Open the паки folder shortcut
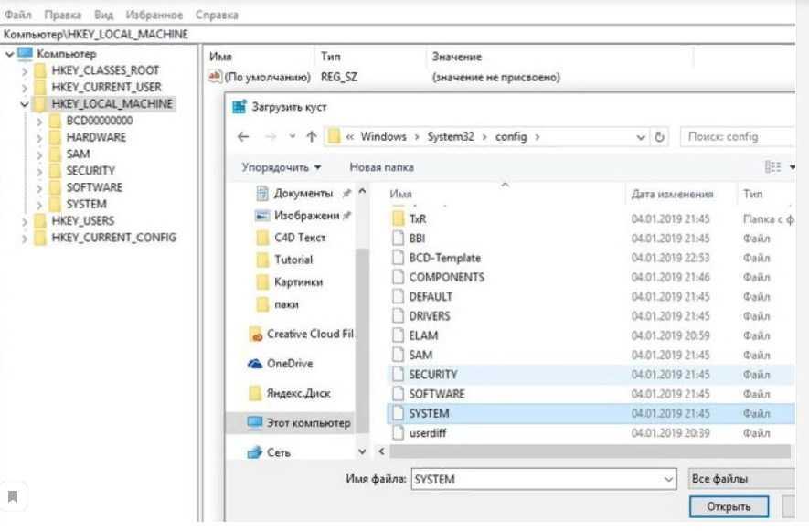The image size is (809, 531). coord(286,304)
